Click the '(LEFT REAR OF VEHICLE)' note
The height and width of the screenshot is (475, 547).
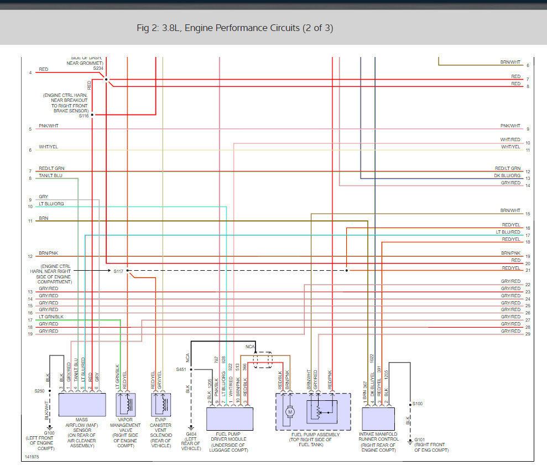[x=191, y=443]
